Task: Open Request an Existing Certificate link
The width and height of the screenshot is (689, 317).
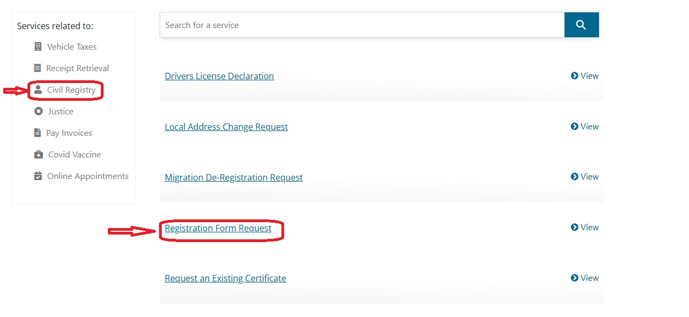Action: 225,278
